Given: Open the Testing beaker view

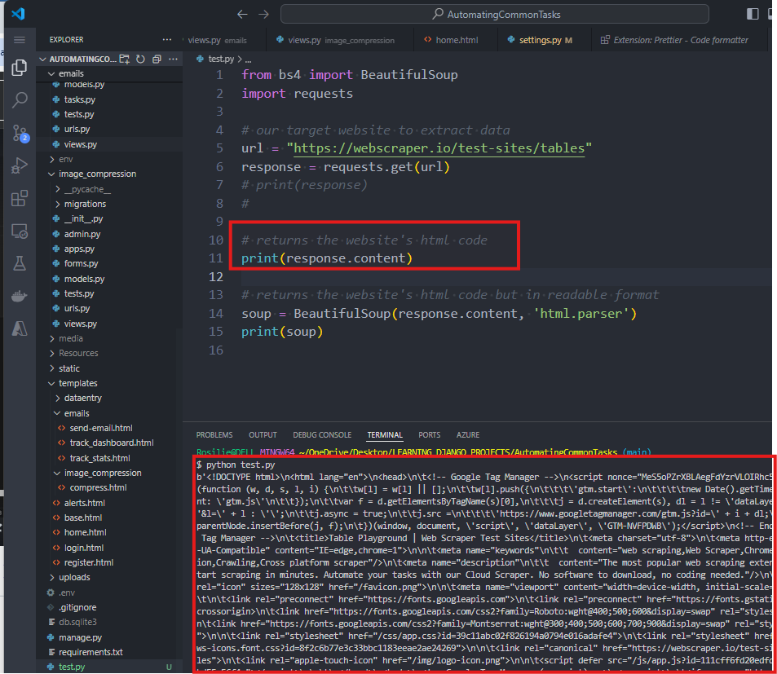Looking at the screenshot, I should pyautogui.click(x=20, y=263).
